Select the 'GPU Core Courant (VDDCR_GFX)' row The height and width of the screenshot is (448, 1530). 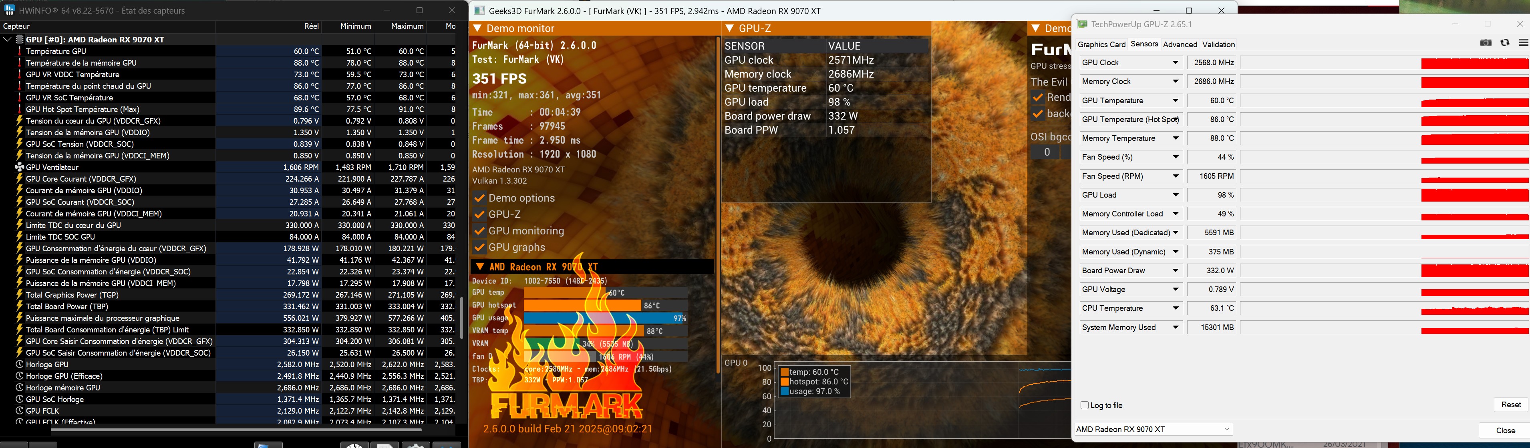228,179
